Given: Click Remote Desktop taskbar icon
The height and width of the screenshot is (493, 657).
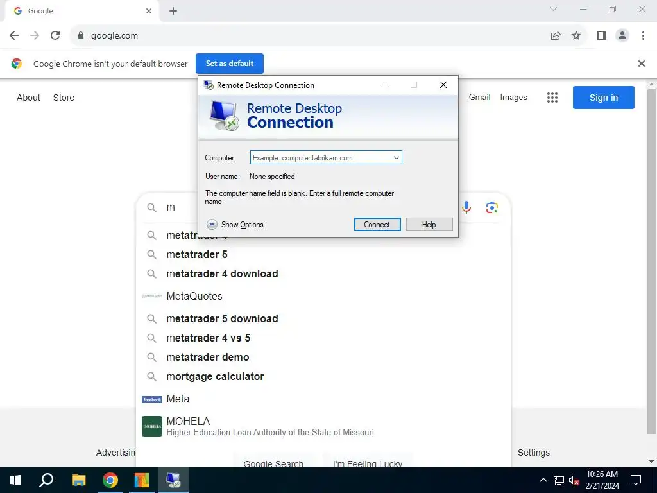Looking at the screenshot, I should point(173,480).
